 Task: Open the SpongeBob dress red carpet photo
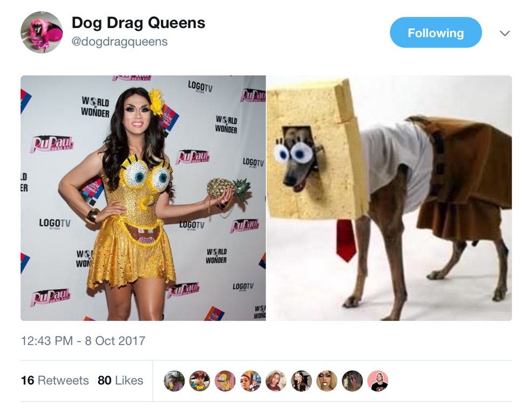(x=143, y=198)
